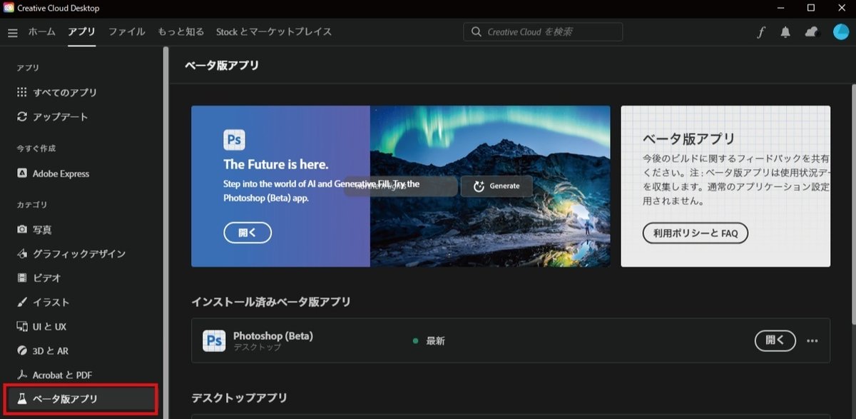Click the film icon beside ビデオ
Viewport: 856px width, 419px height.
22,278
